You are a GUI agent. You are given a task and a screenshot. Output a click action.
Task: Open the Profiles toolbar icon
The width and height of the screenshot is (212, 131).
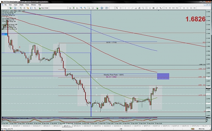(x=15, y=8)
